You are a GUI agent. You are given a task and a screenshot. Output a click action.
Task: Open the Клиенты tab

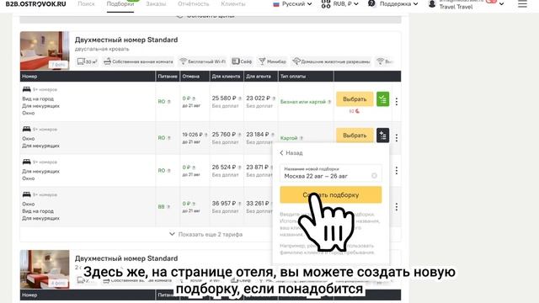coord(233,3)
